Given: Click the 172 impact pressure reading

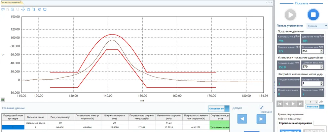Looking at the screenshot, I should (281, 51).
